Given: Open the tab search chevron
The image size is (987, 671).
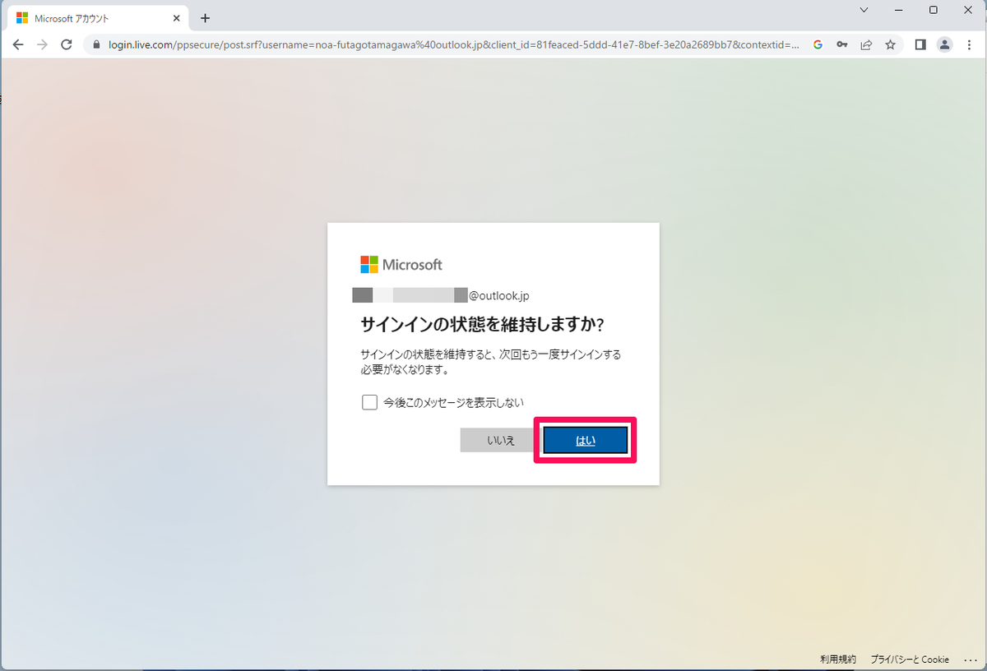Looking at the screenshot, I should tap(864, 10).
